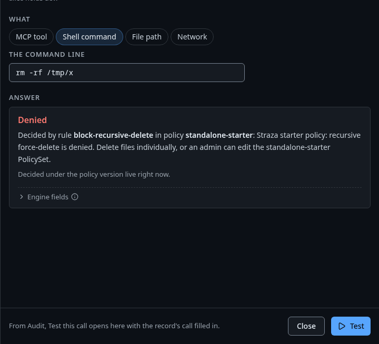
Task: Select the Shell command option
Action: pos(89,37)
